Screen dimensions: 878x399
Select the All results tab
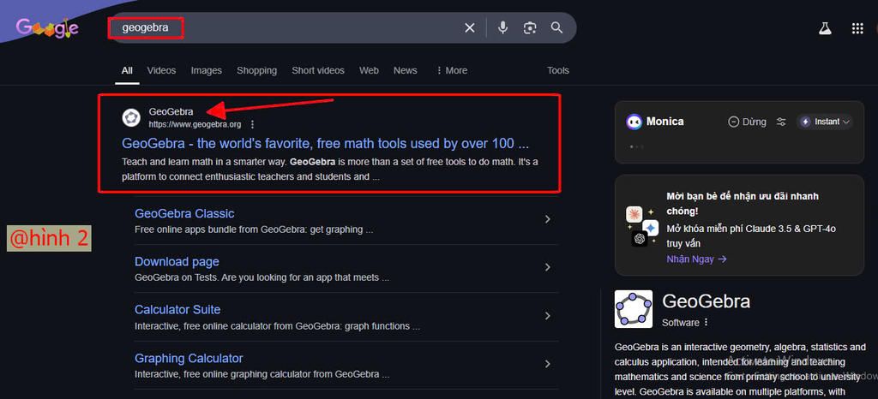click(127, 70)
